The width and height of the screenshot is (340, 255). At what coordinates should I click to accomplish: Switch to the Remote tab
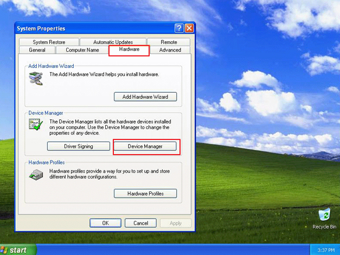click(x=169, y=42)
